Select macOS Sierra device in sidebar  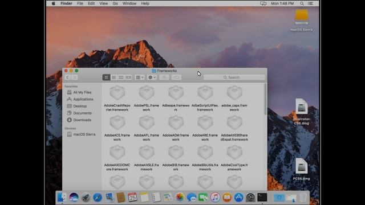tap(84, 134)
